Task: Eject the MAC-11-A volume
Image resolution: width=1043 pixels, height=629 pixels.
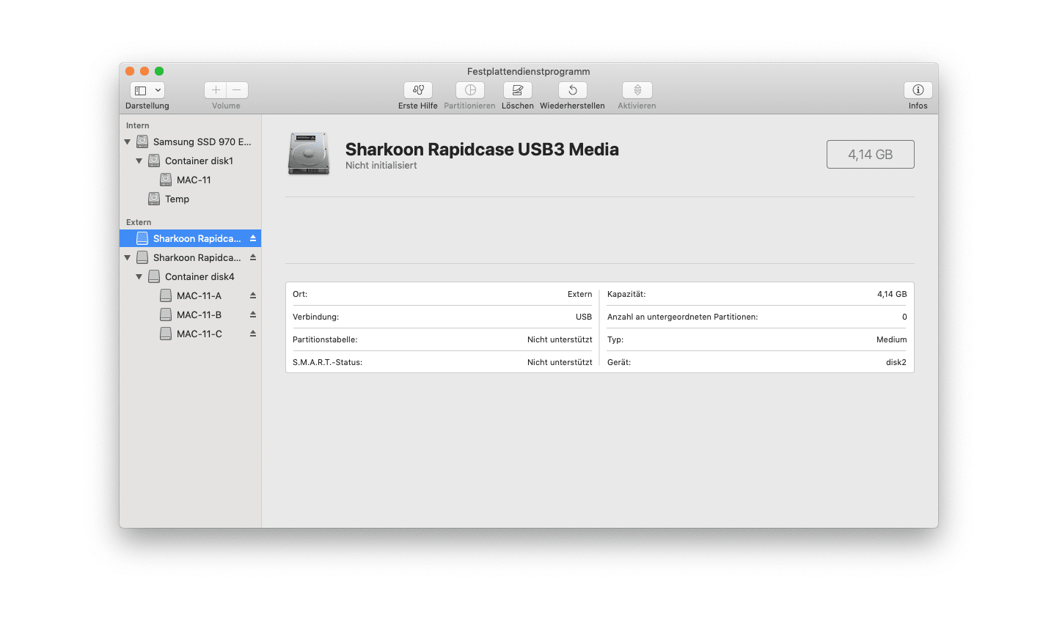Action: coord(253,296)
